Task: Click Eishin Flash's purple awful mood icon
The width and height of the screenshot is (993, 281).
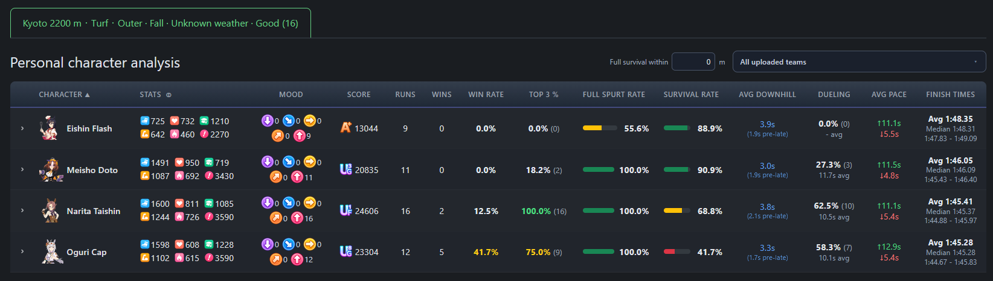Action: pos(267,120)
